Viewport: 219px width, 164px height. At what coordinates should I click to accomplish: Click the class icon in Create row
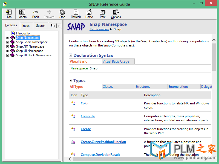(73, 129)
